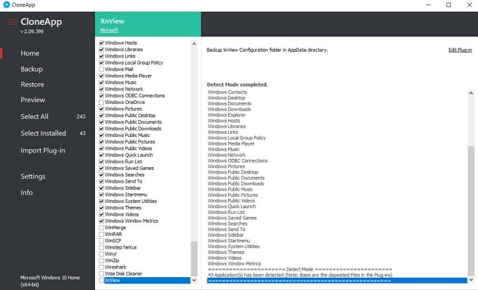The width and height of the screenshot is (478, 290).
Task: Maximize the CloneApp window
Action: pos(448,5)
